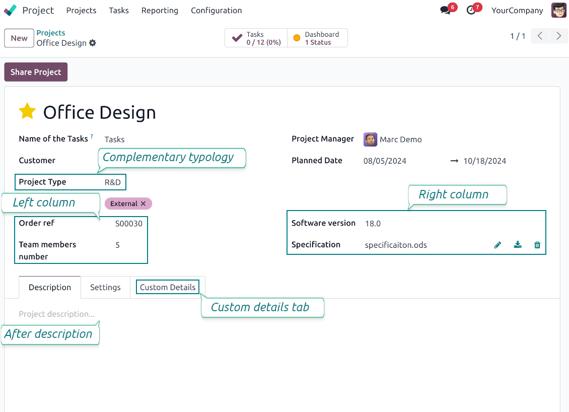Open the gear menu next to Office Design

93,43
